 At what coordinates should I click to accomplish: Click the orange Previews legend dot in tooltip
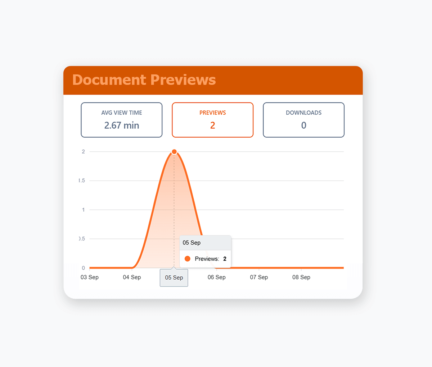coord(187,259)
